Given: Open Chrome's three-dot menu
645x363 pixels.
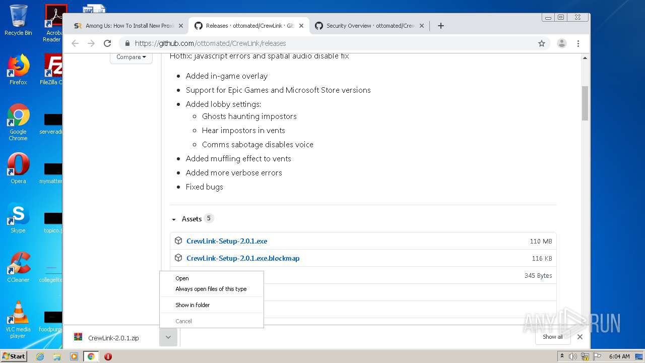Looking at the screenshot, I should click(578, 43).
